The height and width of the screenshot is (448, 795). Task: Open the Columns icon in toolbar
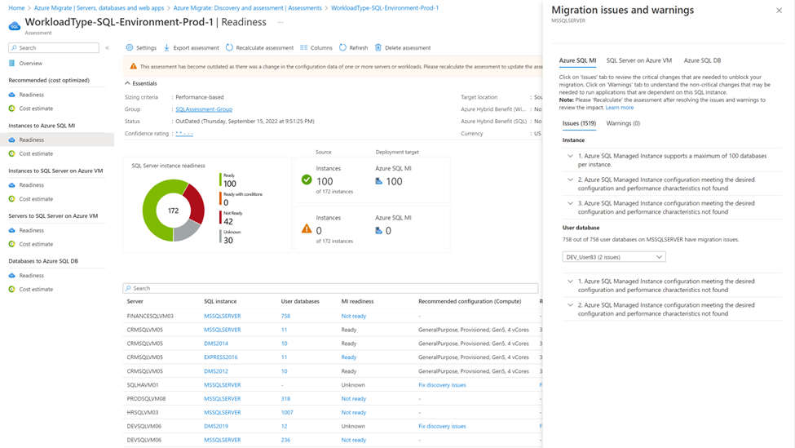coord(303,47)
